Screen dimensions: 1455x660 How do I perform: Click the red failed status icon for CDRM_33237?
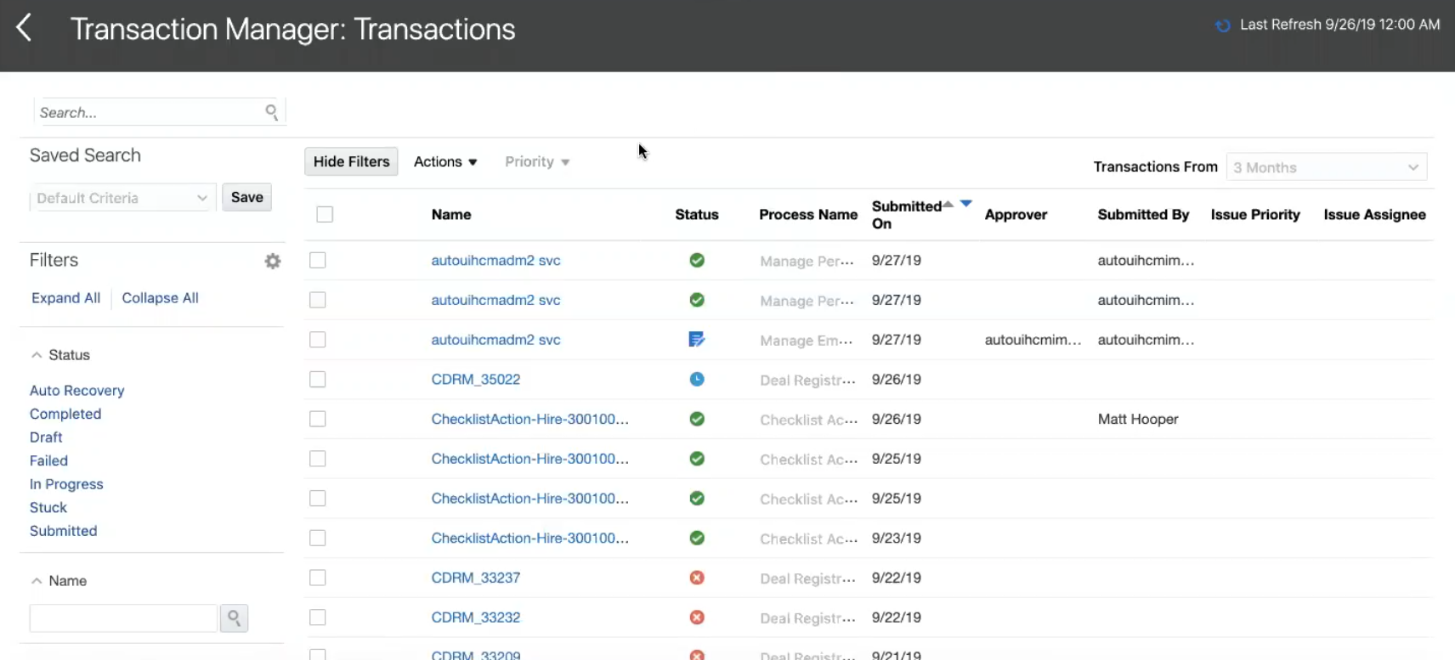pos(697,578)
